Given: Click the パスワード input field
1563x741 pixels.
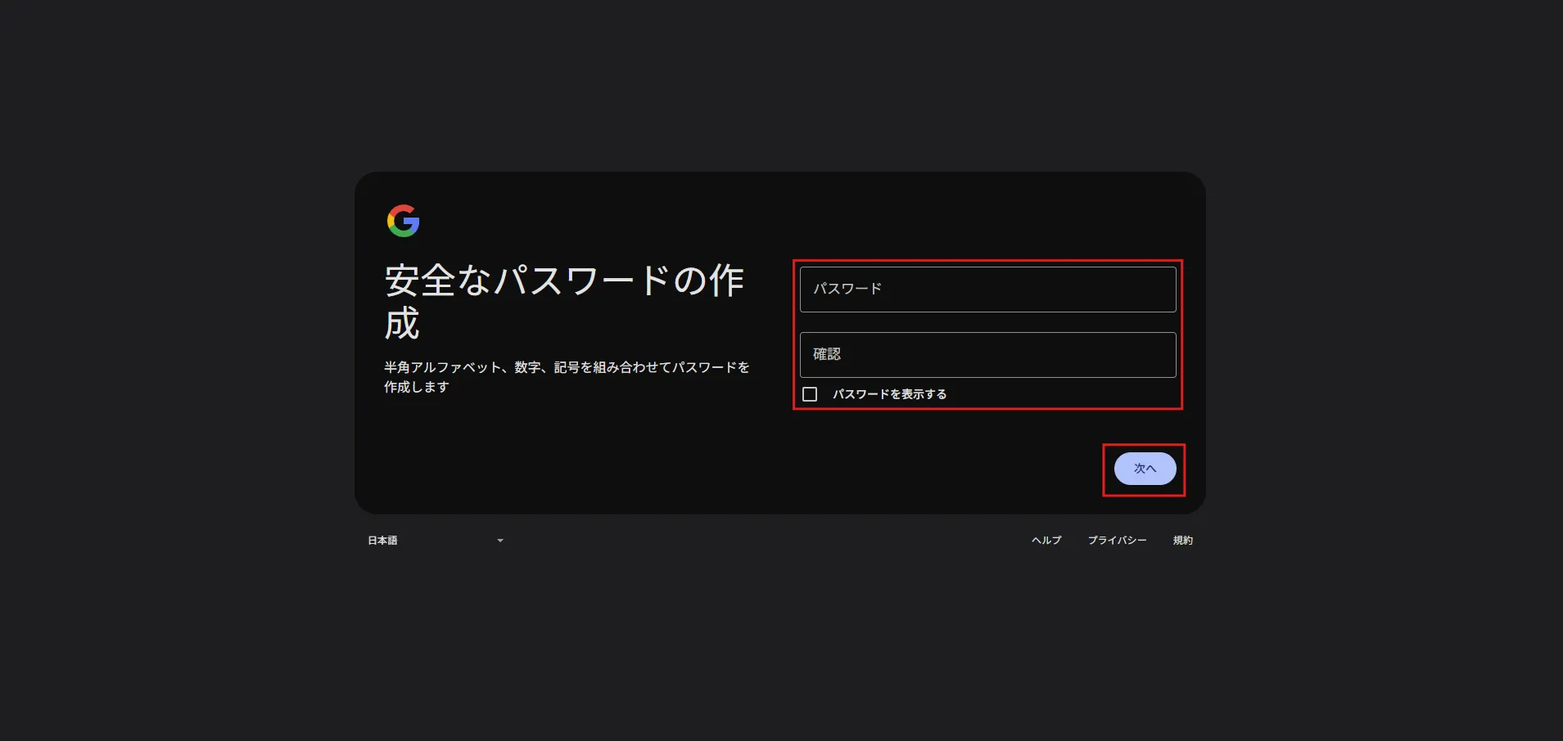Looking at the screenshot, I should coord(987,290).
